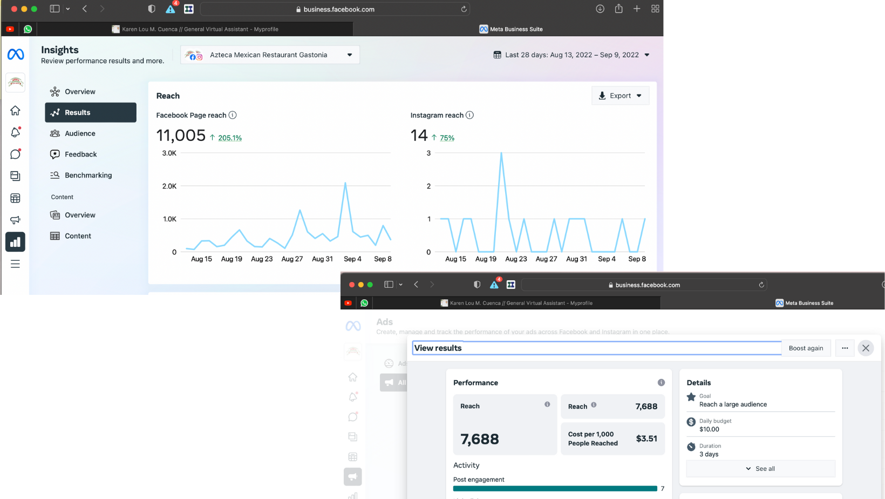This screenshot has width=885, height=499.
Task: Open sidebar chevron dropdown in lower Safari window
Action: [x=400, y=285]
